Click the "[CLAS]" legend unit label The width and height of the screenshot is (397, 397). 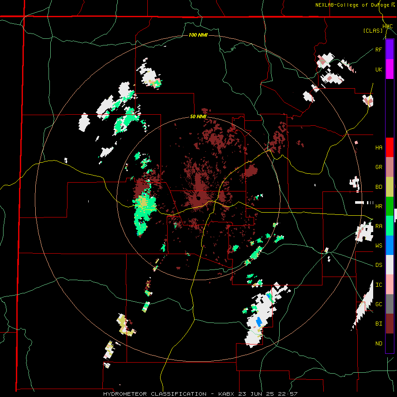(x=373, y=30)
